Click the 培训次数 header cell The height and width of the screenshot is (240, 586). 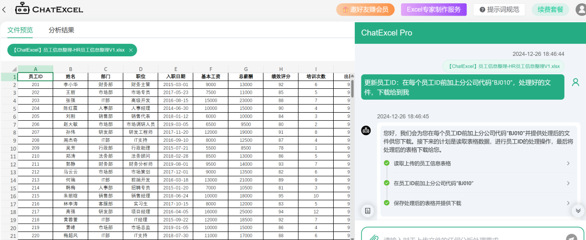tap(316, 77)
